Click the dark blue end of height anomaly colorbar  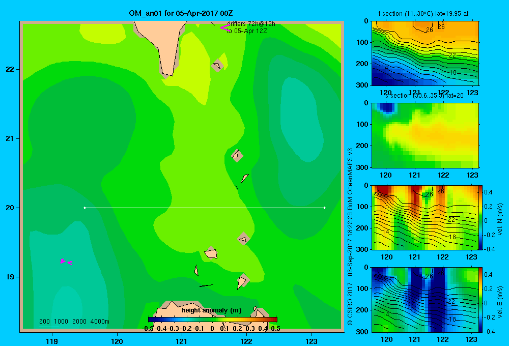pyautogui.click(x=151, y=320)
